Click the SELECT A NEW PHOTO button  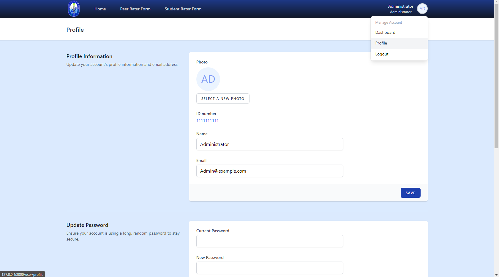pyautogui.click(x=223, y=98)
